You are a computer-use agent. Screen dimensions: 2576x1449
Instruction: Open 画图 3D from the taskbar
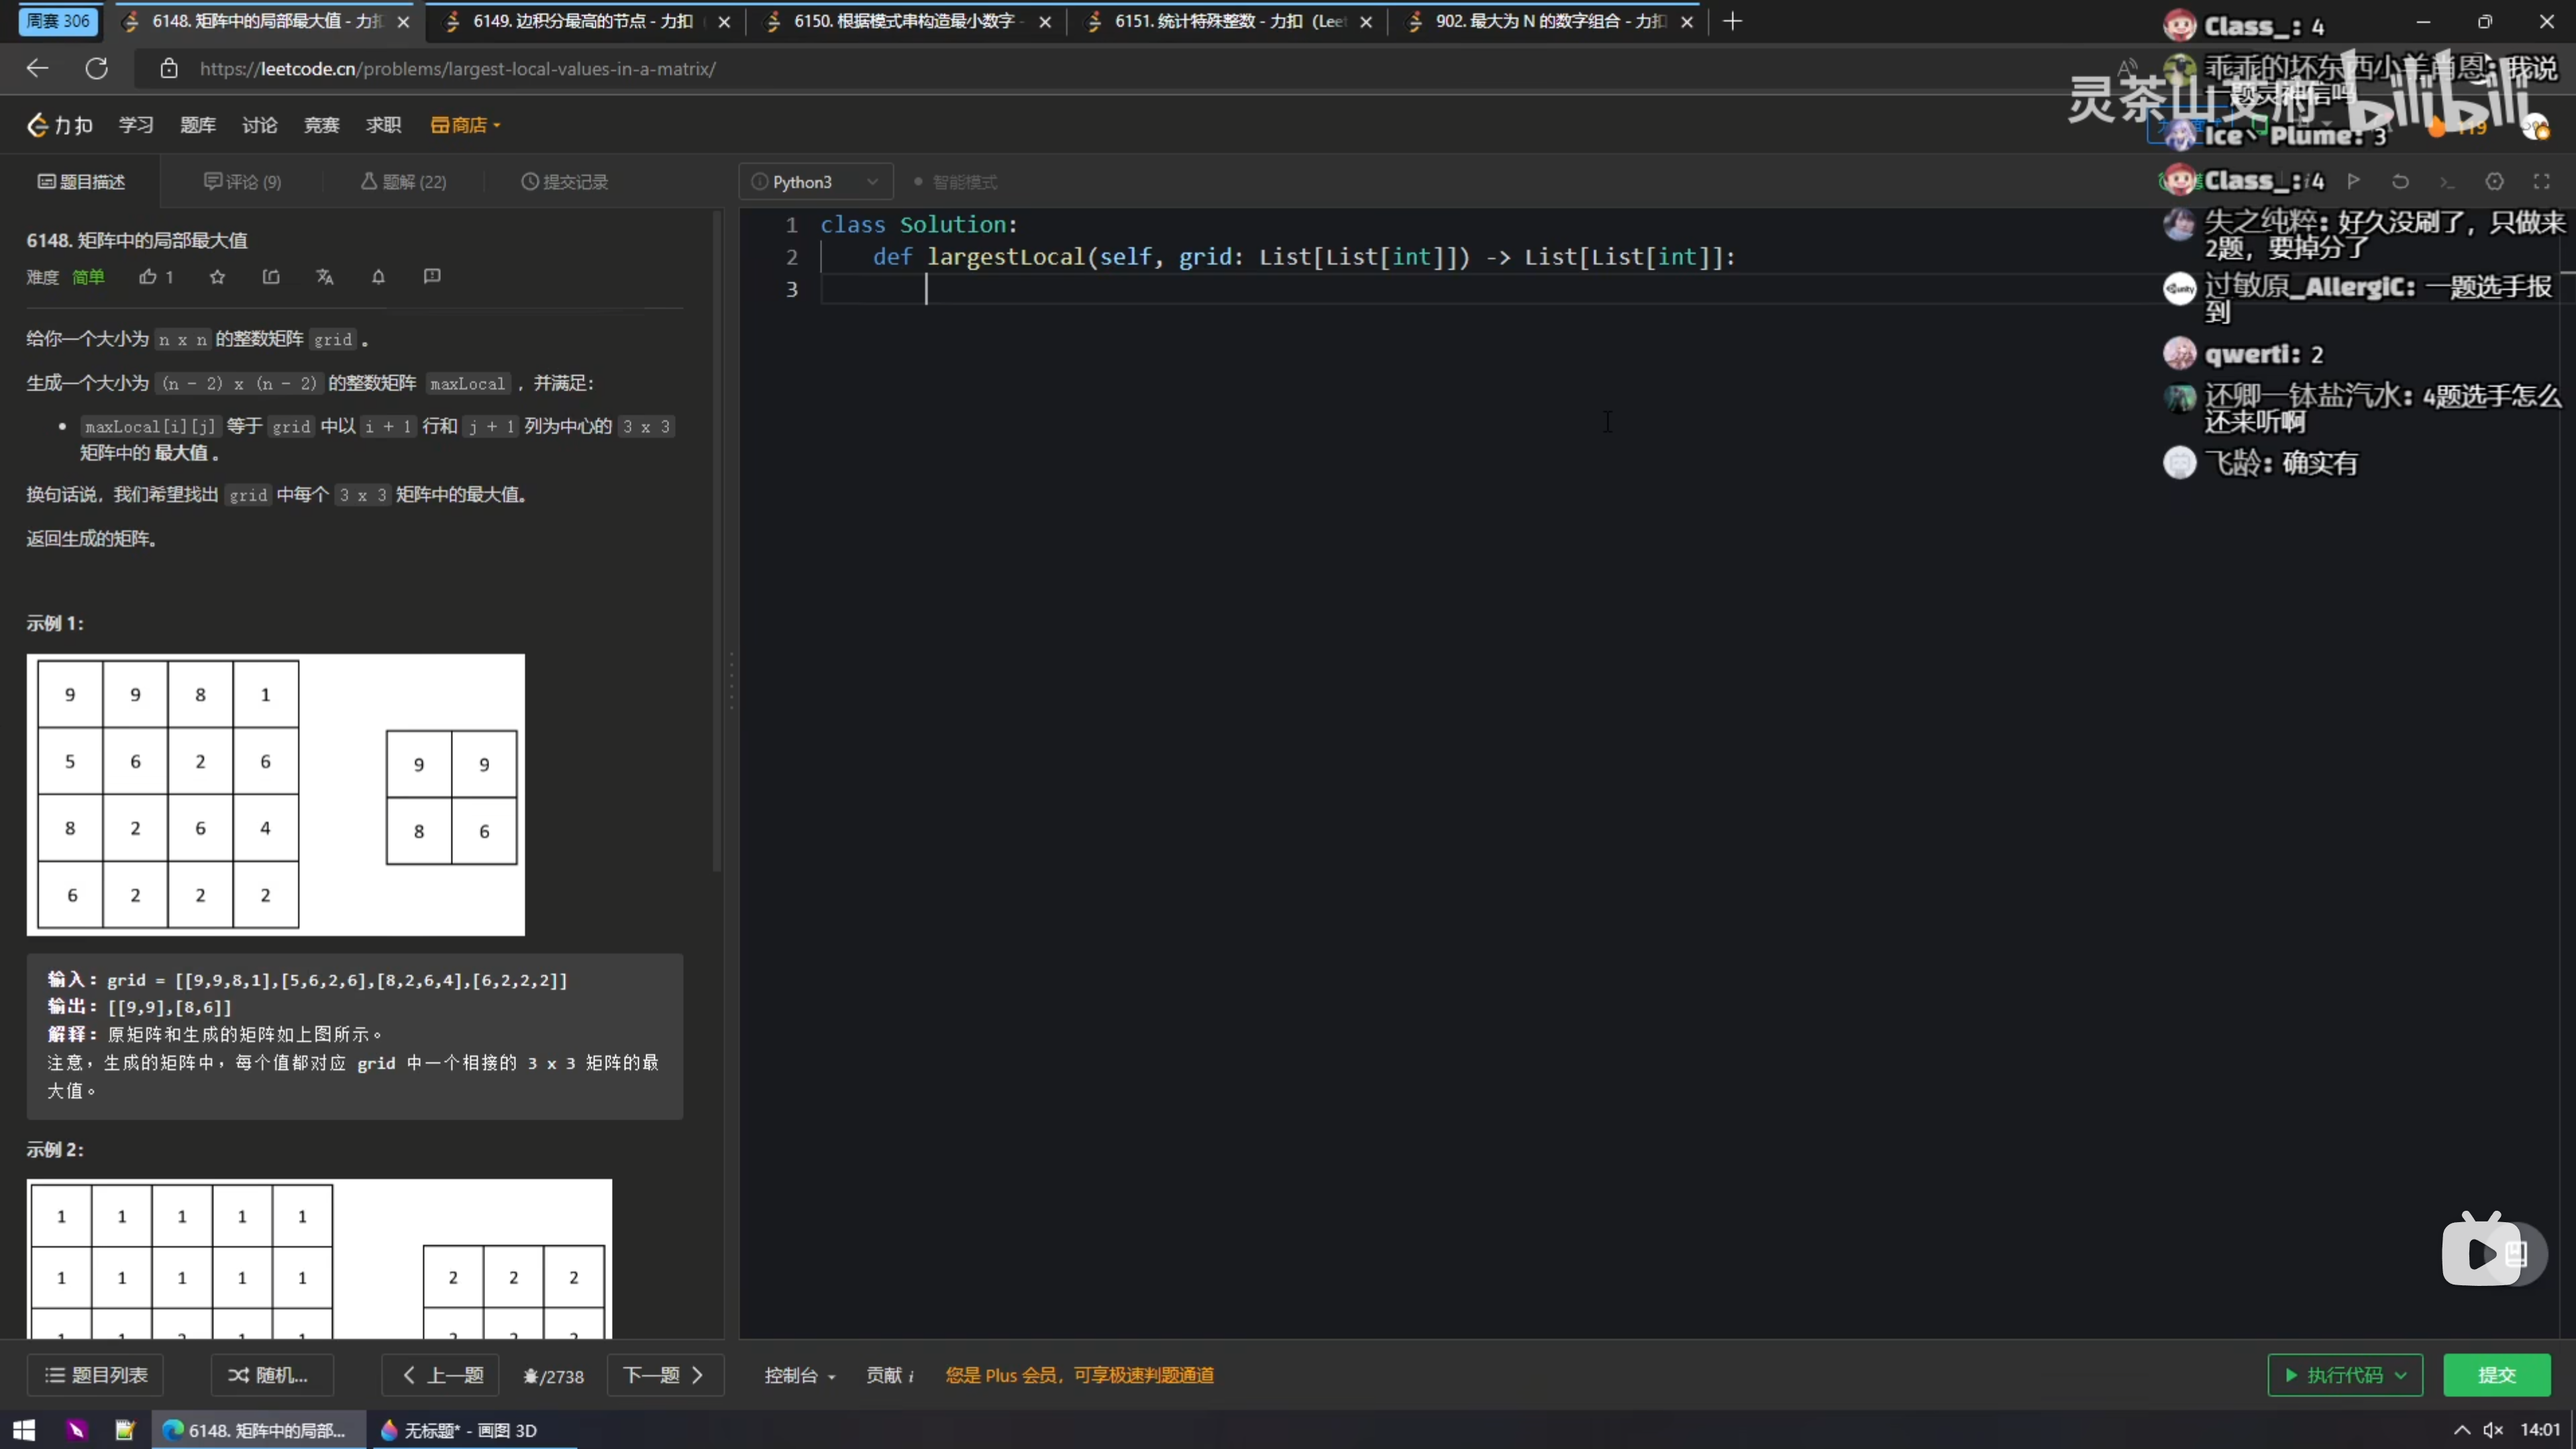(458, 1430)
